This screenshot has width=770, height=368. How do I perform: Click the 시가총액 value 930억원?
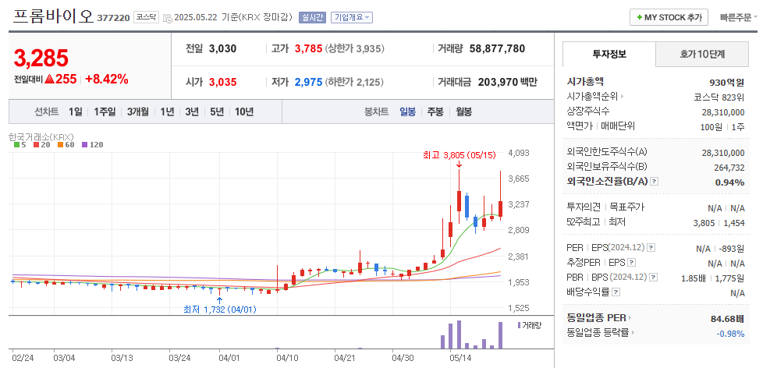(x=727, y=82)
